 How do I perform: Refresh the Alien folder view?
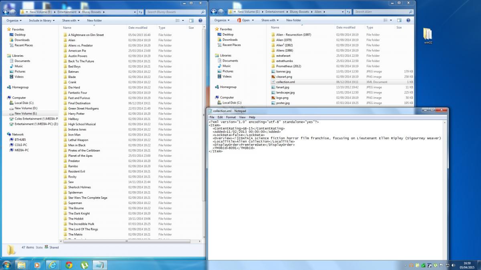coord(349,12)
